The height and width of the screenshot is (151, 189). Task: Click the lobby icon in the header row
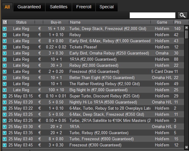5,22
